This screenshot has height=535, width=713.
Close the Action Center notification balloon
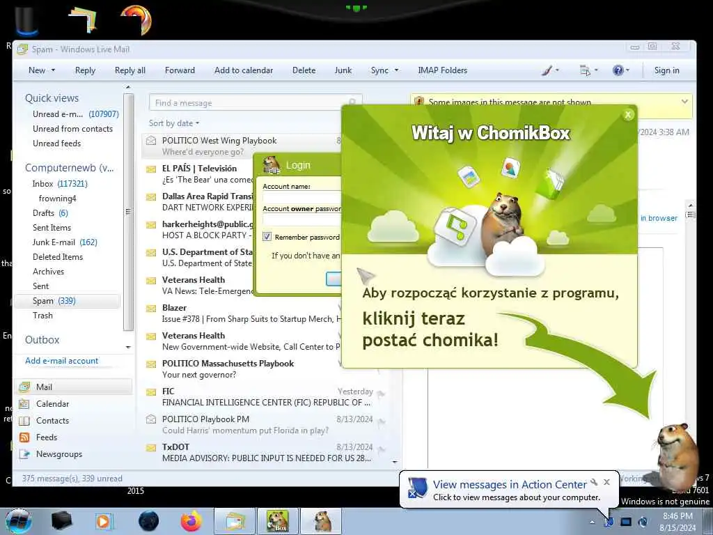tap(606, 482)
